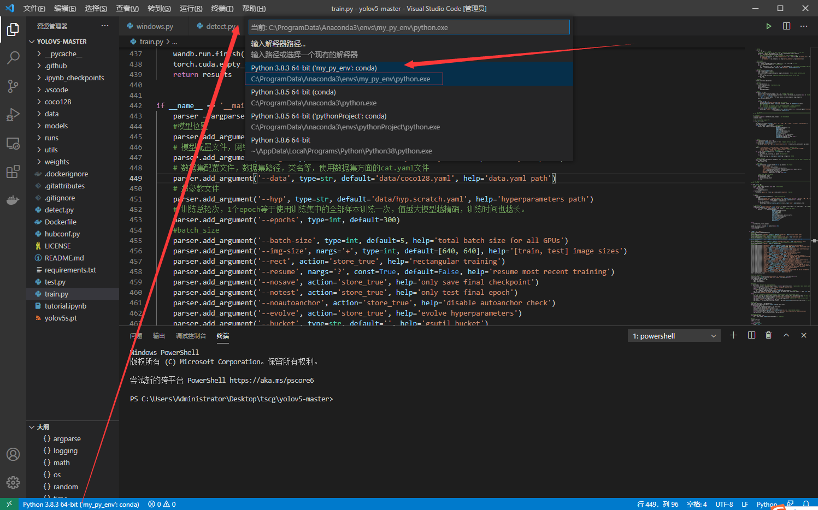Open the Explorer view in activity bar

click(13, 29)
